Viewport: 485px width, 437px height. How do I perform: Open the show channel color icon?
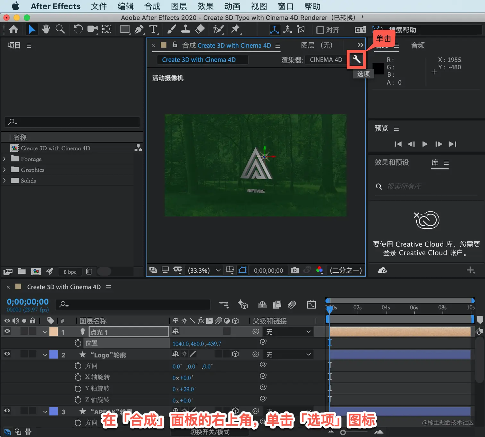(x=319, y=270)
